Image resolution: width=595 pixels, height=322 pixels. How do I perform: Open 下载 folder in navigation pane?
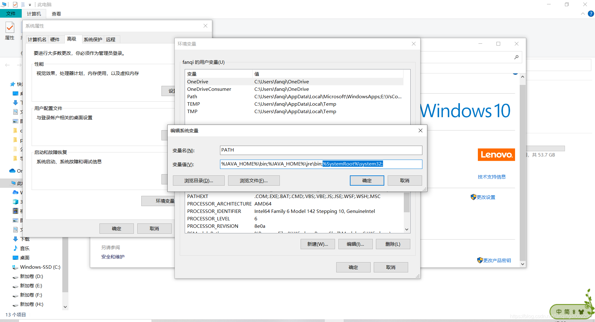(25, 239)
